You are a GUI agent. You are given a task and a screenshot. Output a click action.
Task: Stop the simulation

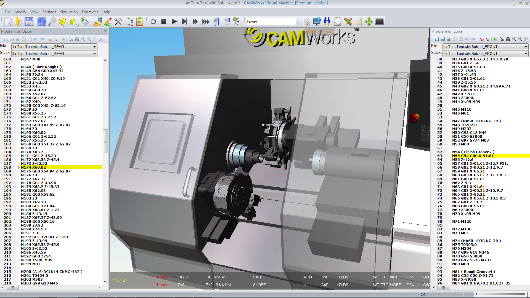[x=164, y=22]
